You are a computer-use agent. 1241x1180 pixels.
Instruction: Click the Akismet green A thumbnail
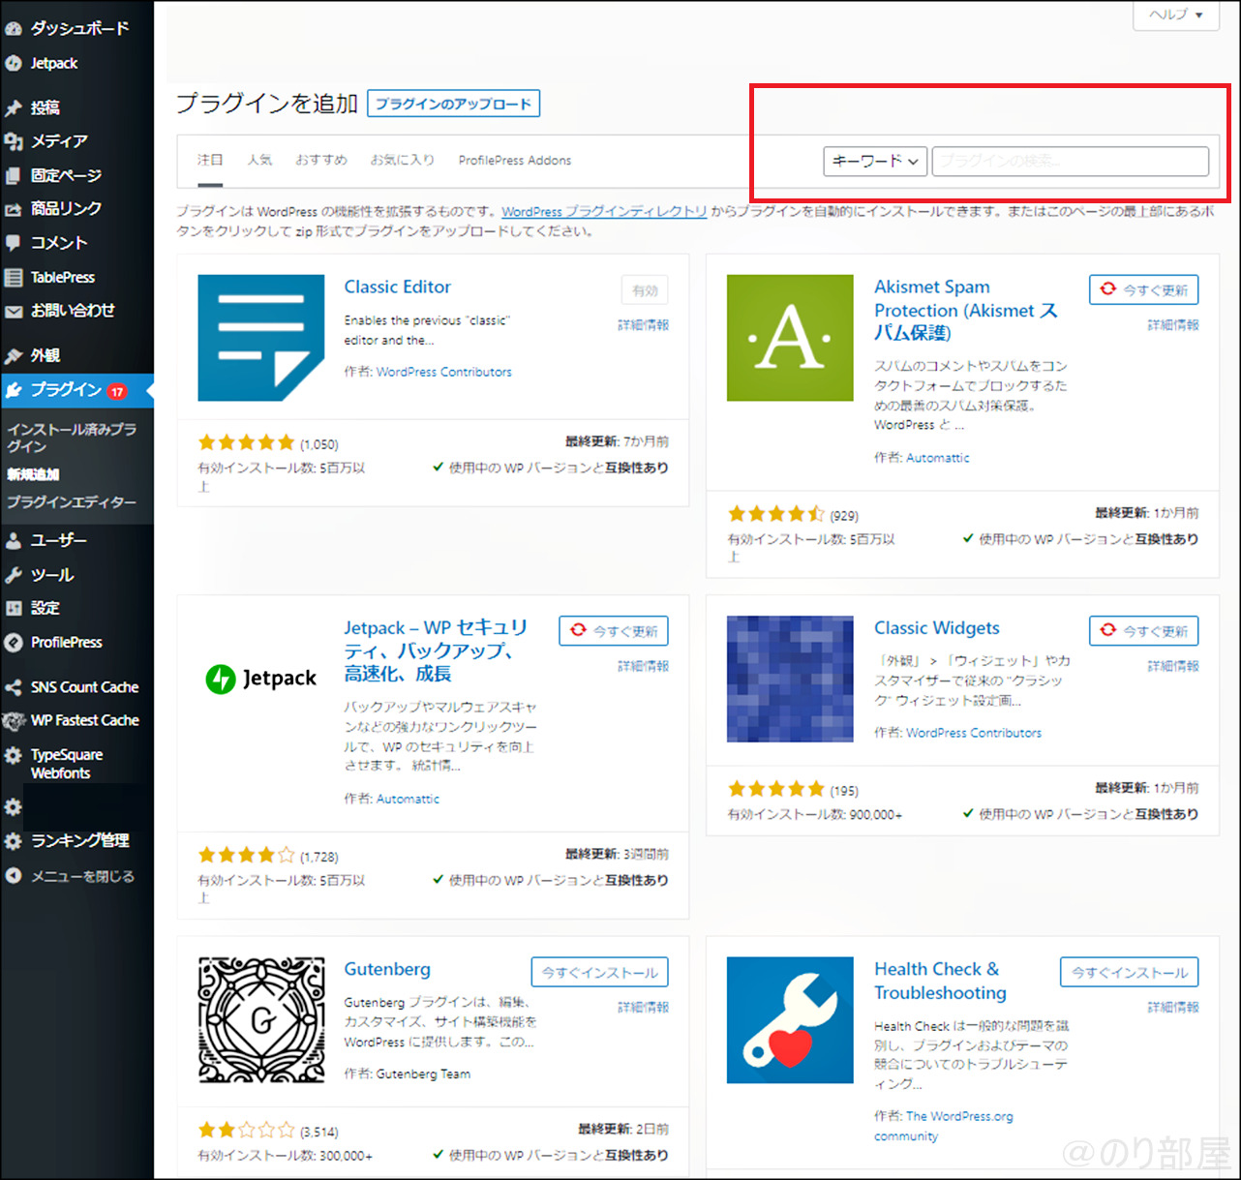point(790,338)
